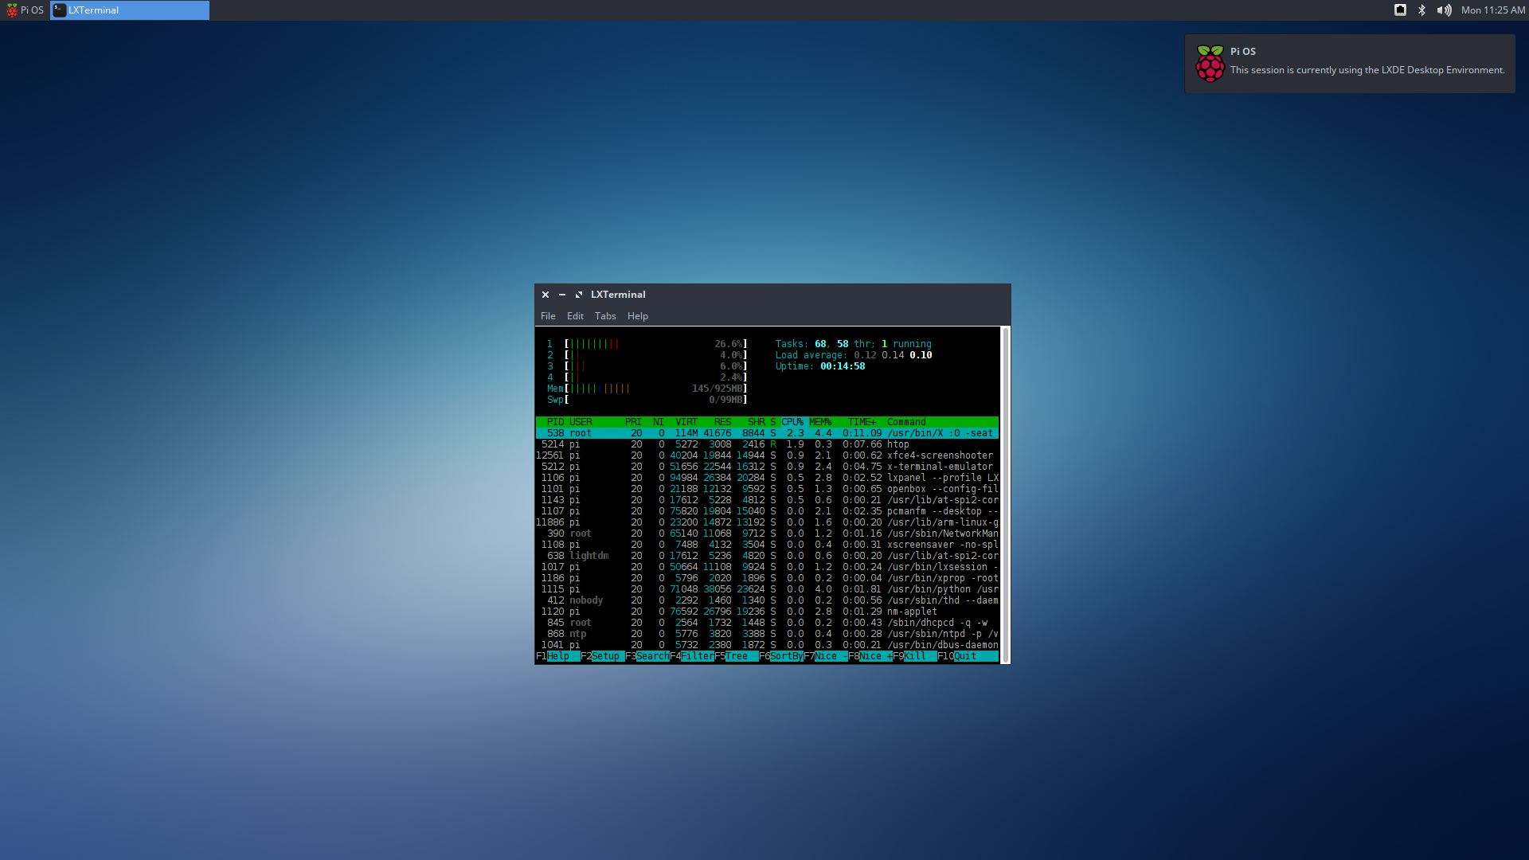Sort by the TIME+ column header

click(x=862, y=422)
